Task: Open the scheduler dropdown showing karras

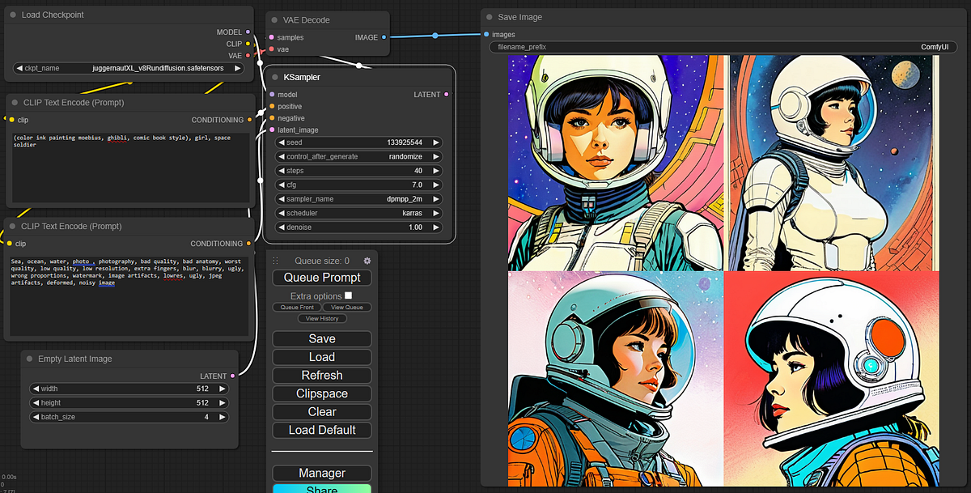Action: 357,213
